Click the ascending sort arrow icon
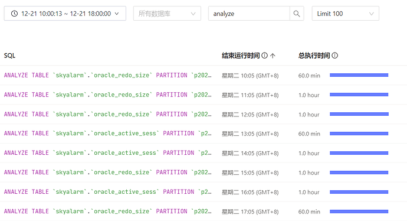407x221 pixels. click(x=273, y=56)
